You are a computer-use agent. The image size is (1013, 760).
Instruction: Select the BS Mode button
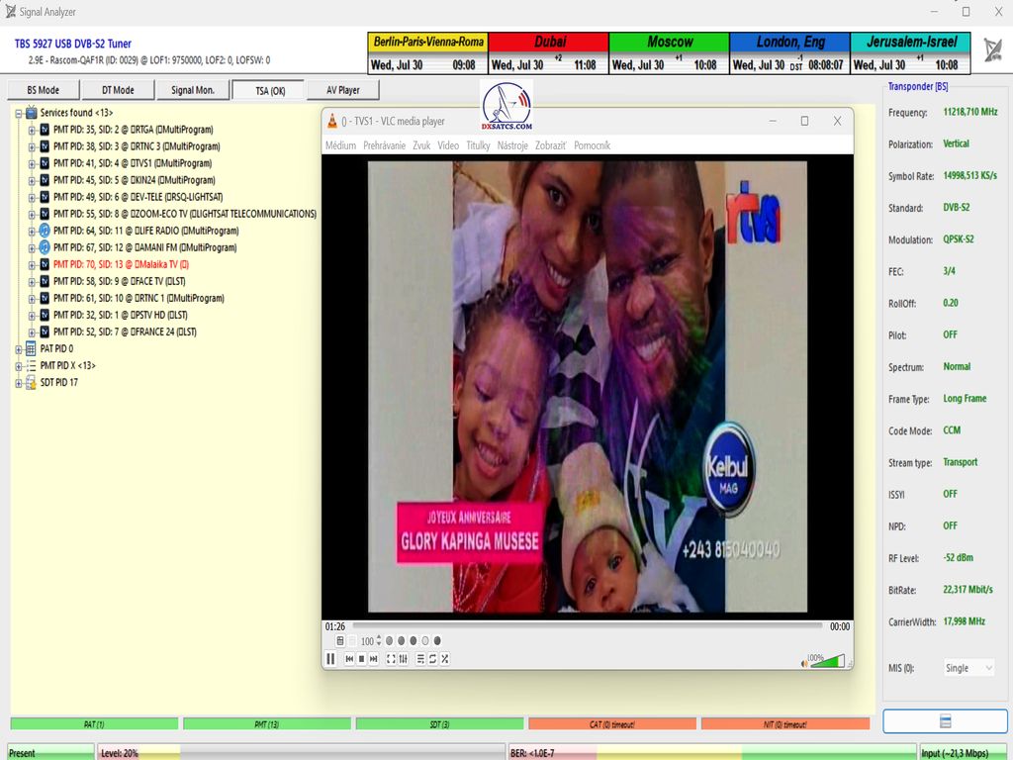[x=43, y=90]
